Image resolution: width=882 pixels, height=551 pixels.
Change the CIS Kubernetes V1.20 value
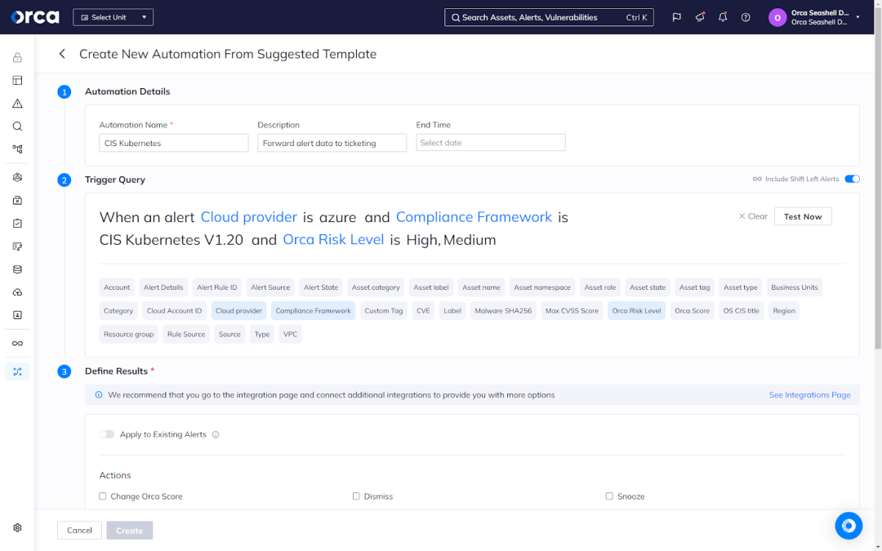click(171, 239)
